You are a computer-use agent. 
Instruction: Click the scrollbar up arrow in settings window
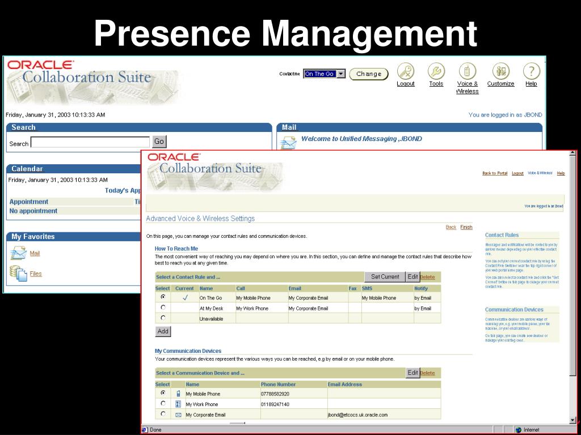pyautogui.click(x=573, y=153)
